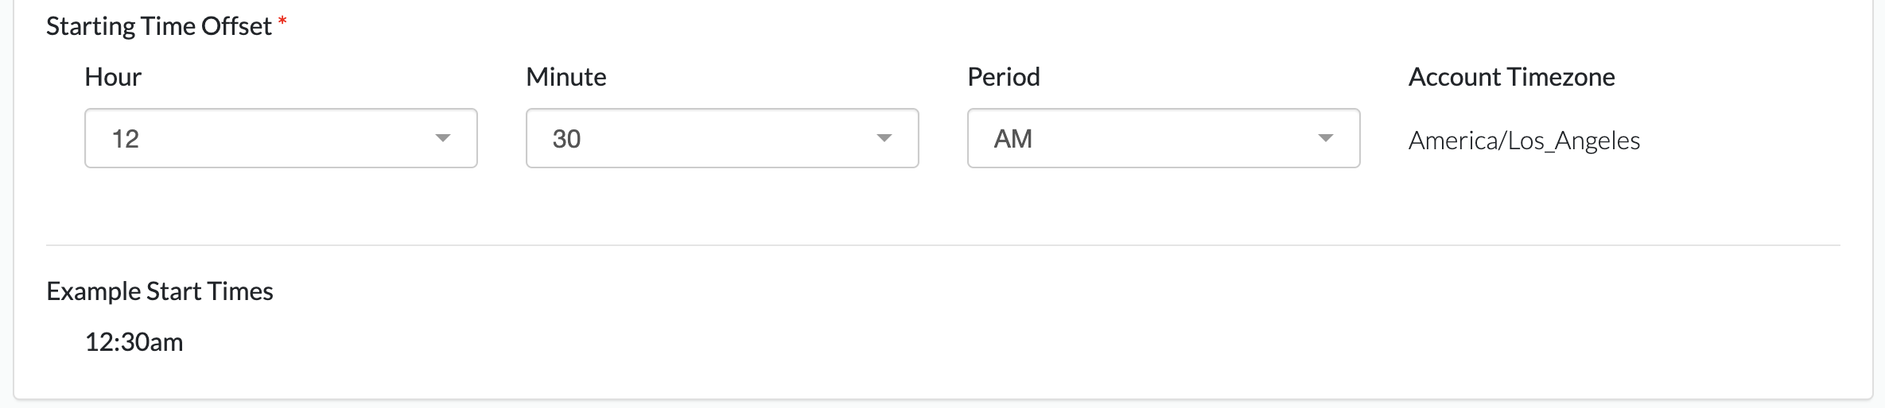
Task: Click the Hour field label
Action: pos(113,77)
